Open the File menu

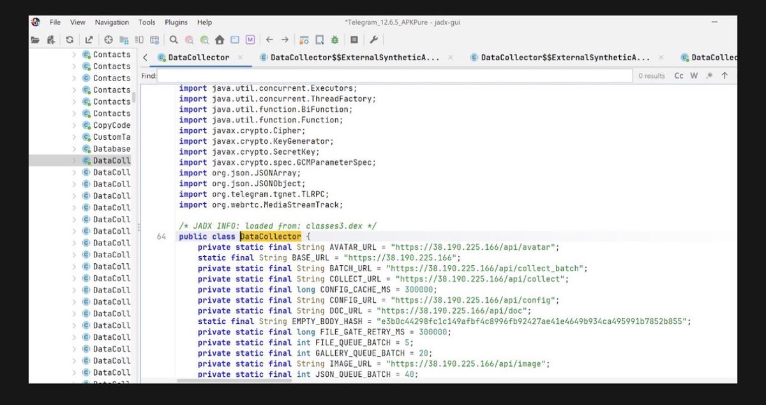[x=55, y=22]
